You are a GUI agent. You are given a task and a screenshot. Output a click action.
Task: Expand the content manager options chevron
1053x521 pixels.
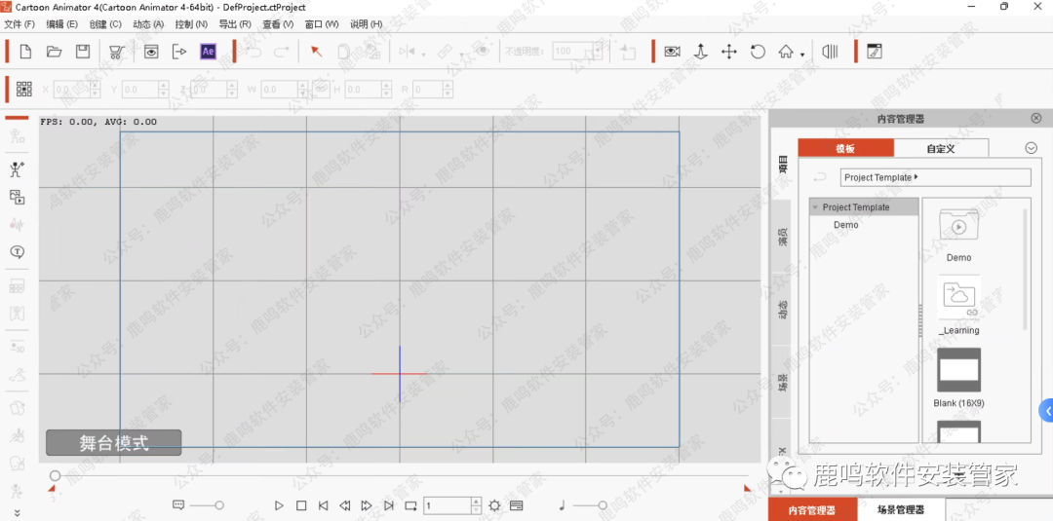click(x=1031, y=148)
